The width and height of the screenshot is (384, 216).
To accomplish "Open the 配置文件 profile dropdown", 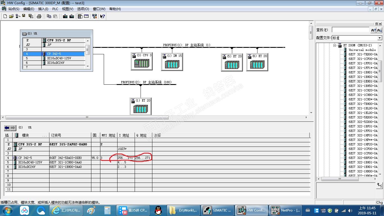I will 380,38.
